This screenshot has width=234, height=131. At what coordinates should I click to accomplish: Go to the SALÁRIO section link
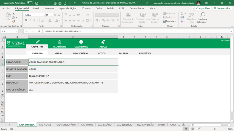(x=123, y=53)
